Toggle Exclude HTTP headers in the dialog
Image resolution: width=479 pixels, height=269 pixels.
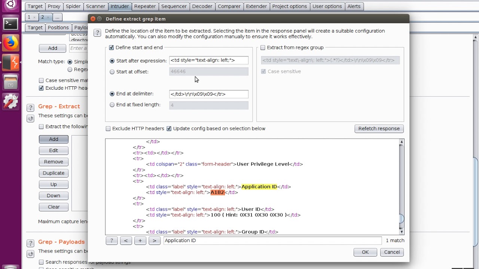coord(108,129)
